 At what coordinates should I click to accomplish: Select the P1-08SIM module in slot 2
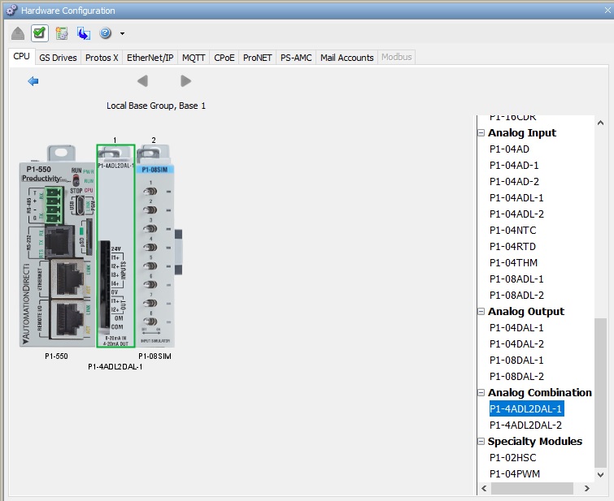[x=155, y=246]
